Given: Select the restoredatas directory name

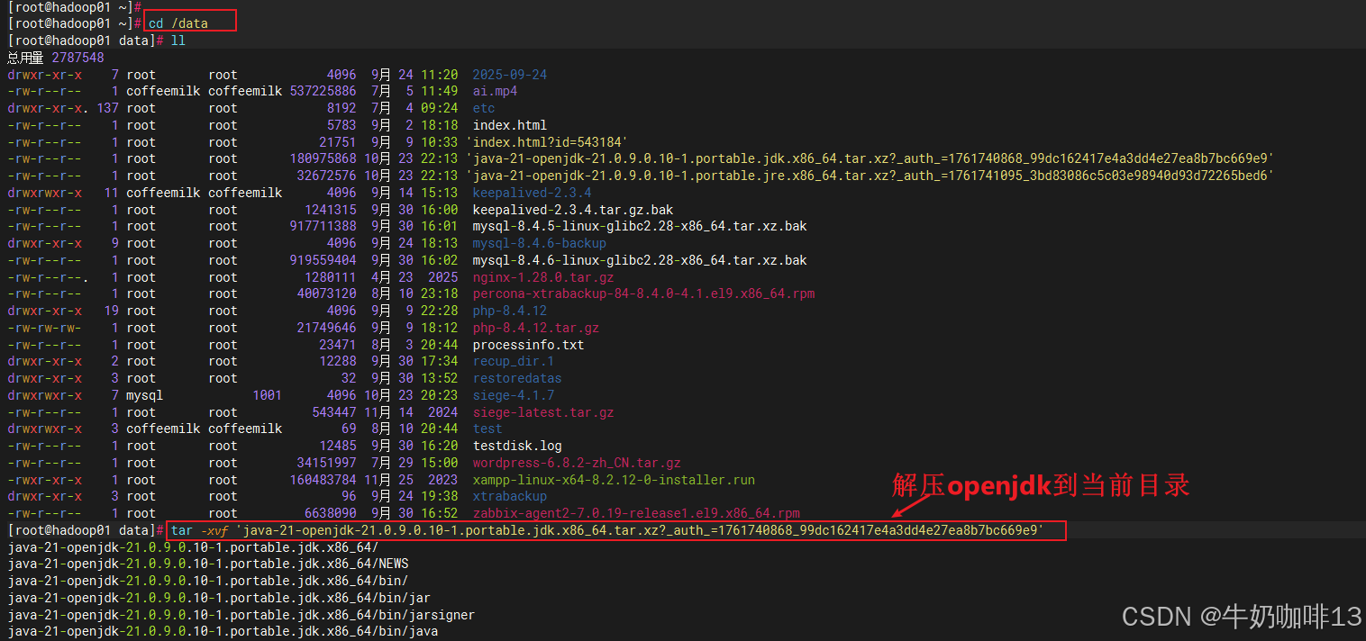Looking at the screenshot, I should click(517, 378).
